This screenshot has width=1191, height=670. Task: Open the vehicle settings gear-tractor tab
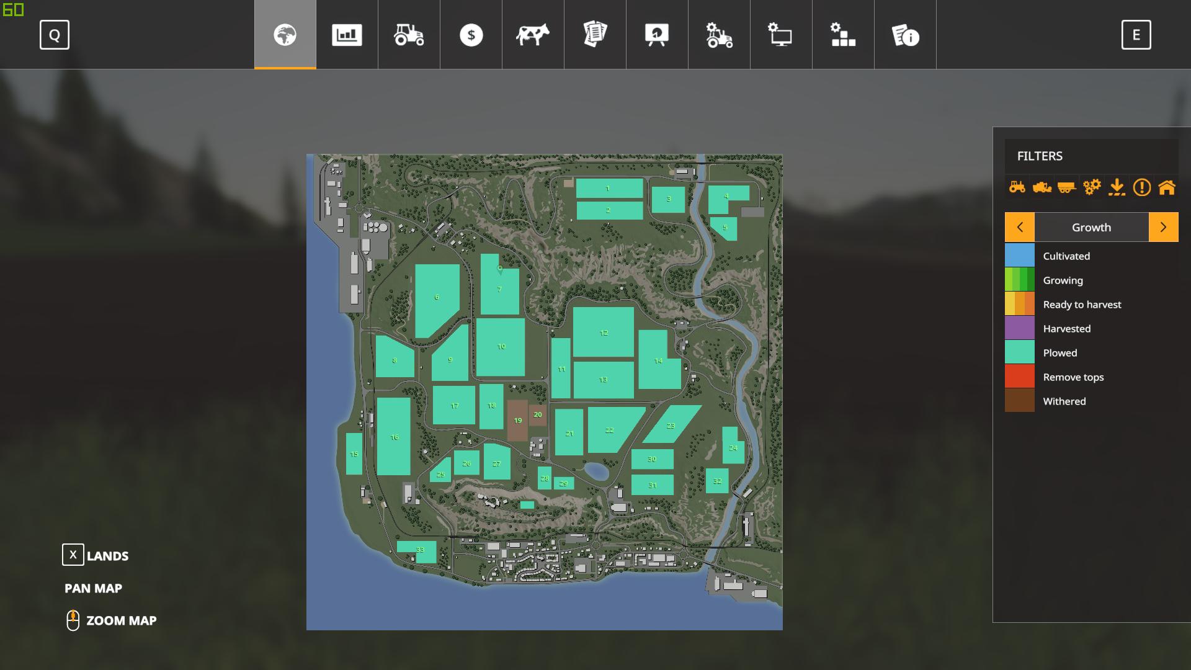pyautogui.click(x=719, y=35)
